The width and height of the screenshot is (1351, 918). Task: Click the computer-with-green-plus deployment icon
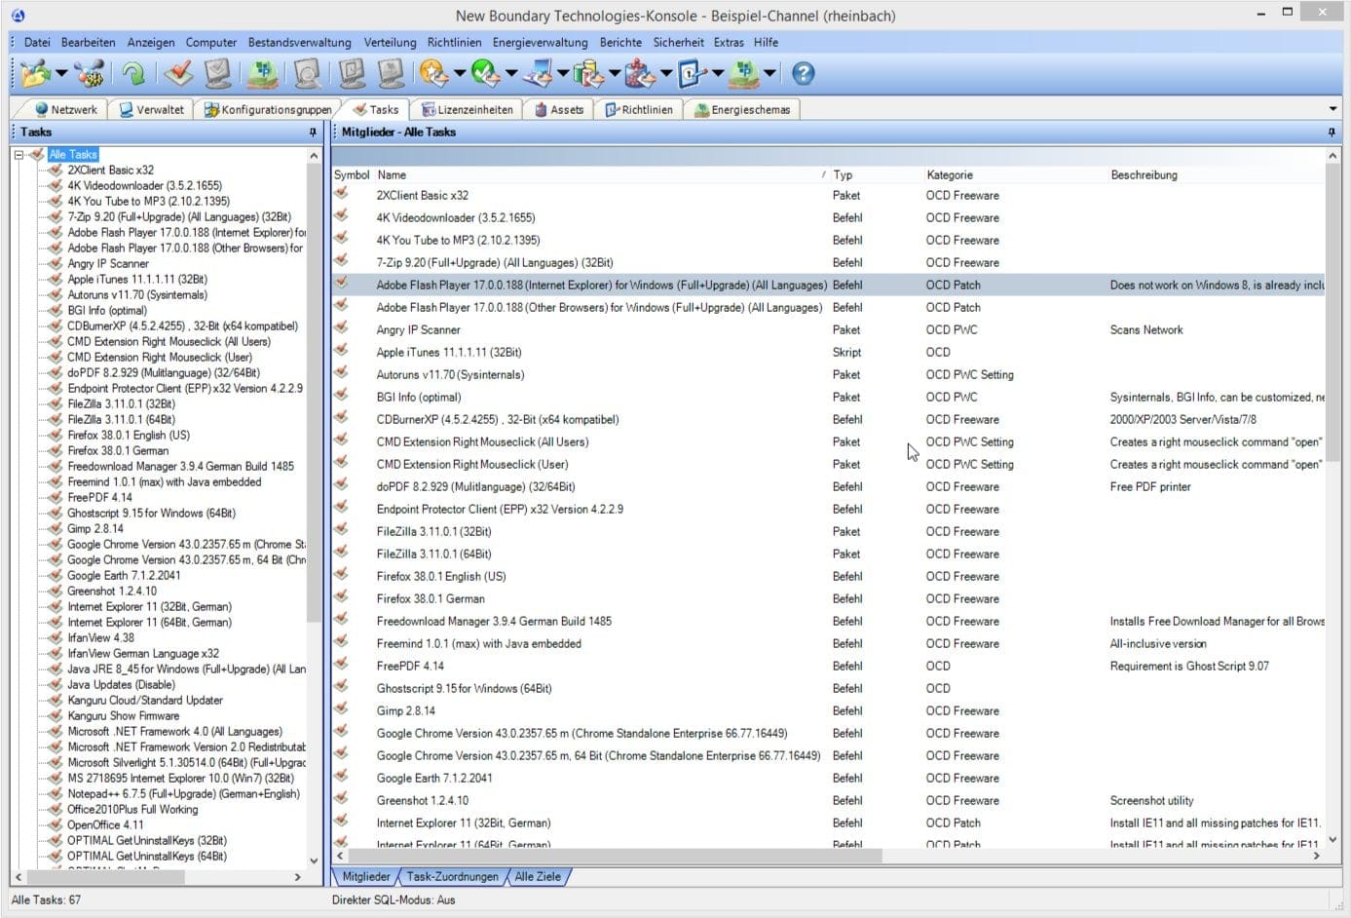[x=261, y=73]
